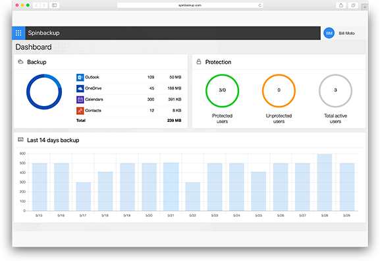
Task: Click the Calendars count 300
Action: (151, 100)
